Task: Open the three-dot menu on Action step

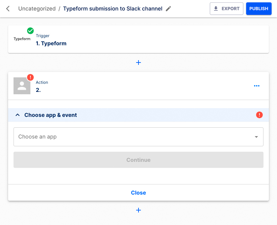Action: 257,86
